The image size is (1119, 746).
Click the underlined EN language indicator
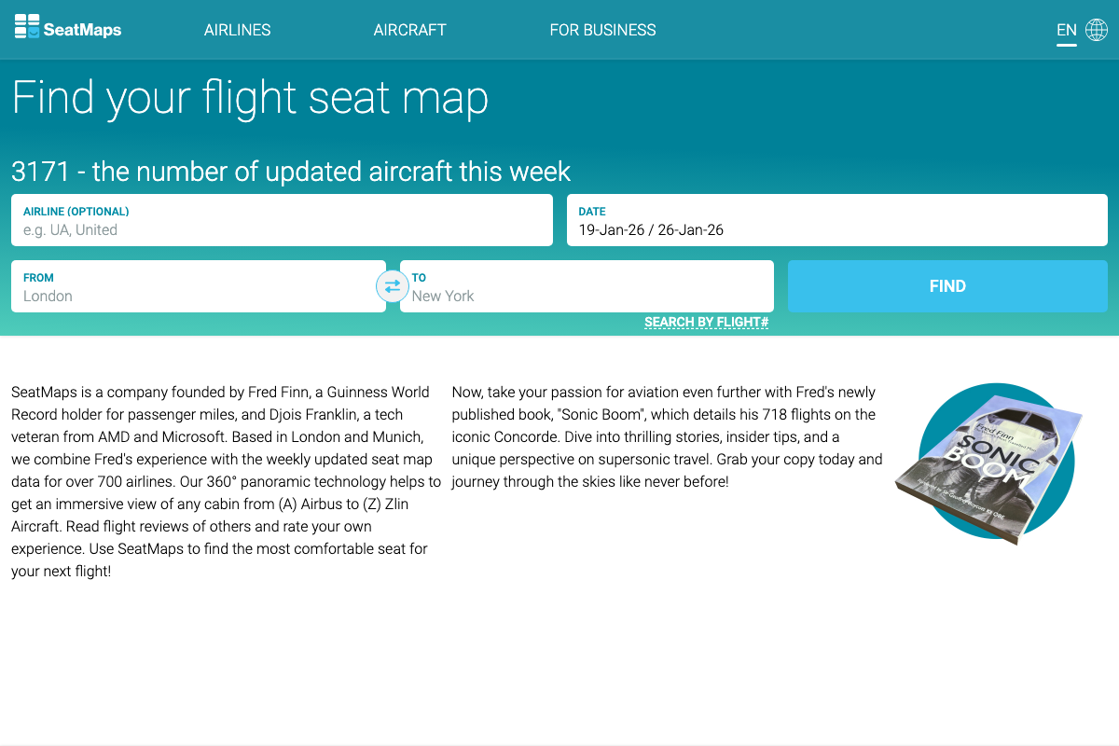(x=1066, y=29)
